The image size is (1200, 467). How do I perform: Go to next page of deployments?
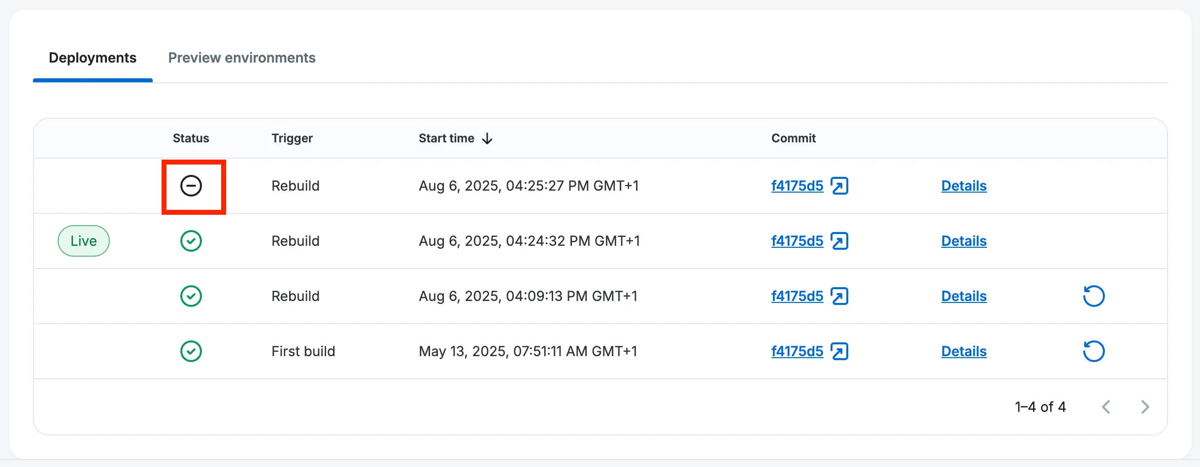(x=1145, y=407)
